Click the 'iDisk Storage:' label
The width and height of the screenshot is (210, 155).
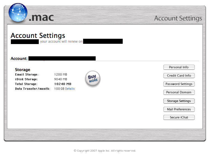pos(26,79)
